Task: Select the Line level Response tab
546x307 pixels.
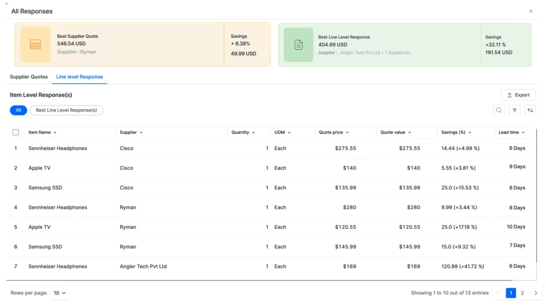Action: [79, 77]
